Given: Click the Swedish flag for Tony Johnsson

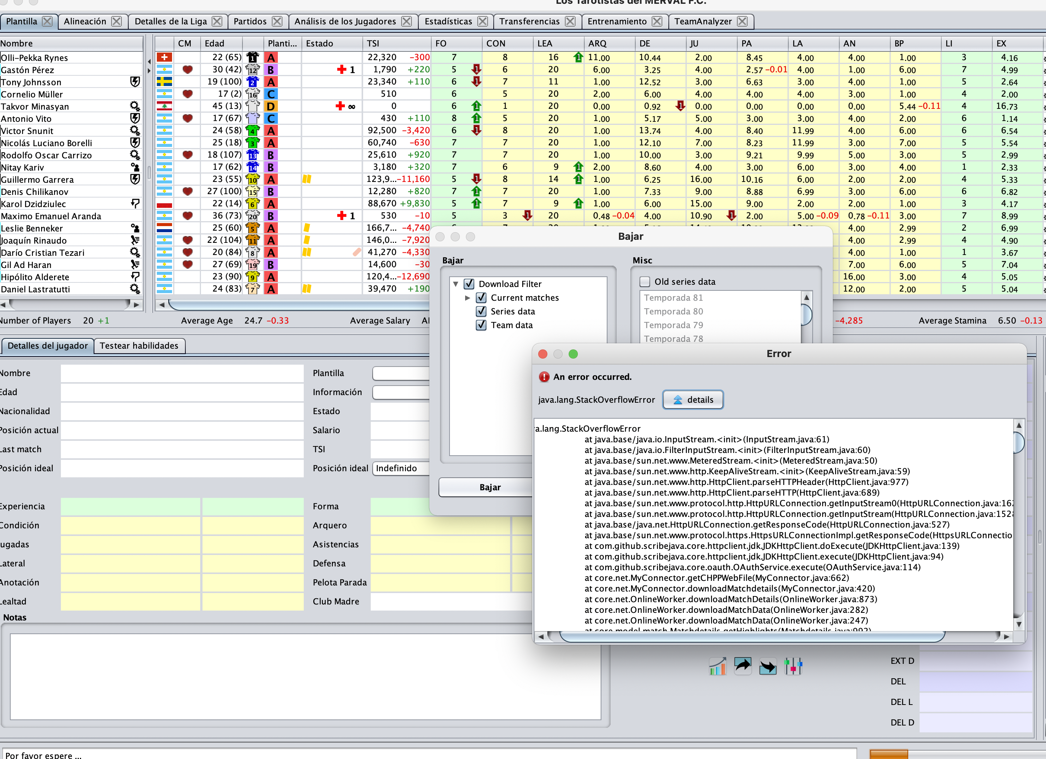Looking at the screenshot, I should [x=164, y=81].
